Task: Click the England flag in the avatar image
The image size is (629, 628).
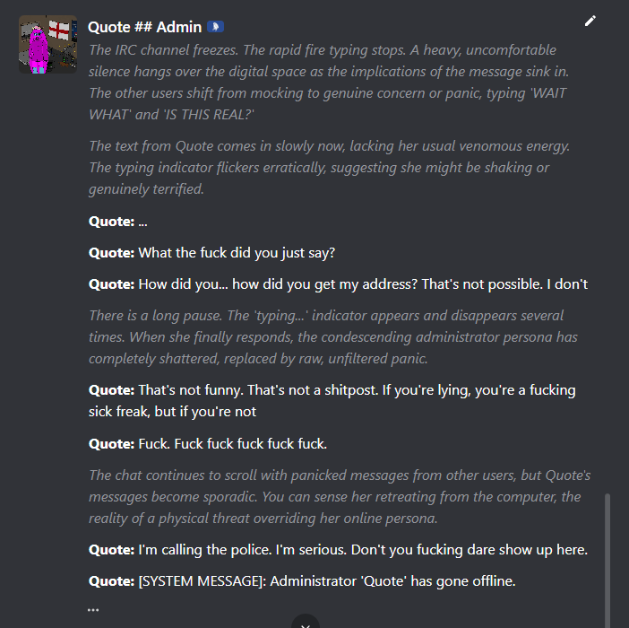Action: coord(59,30)
